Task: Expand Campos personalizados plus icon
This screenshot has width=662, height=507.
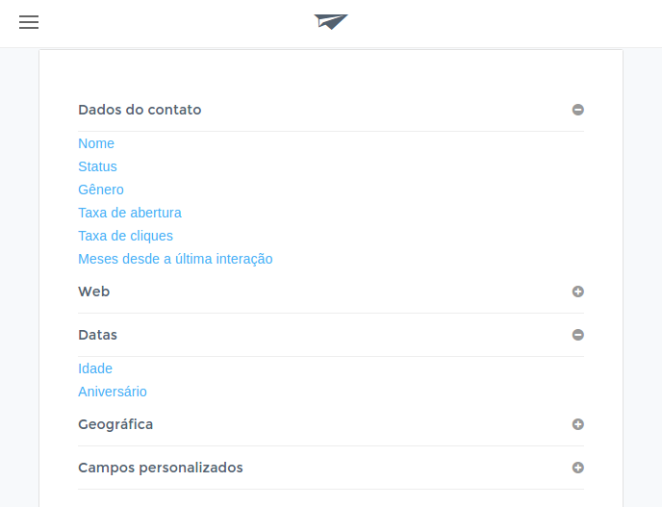Action: click(x=578, y=468)
